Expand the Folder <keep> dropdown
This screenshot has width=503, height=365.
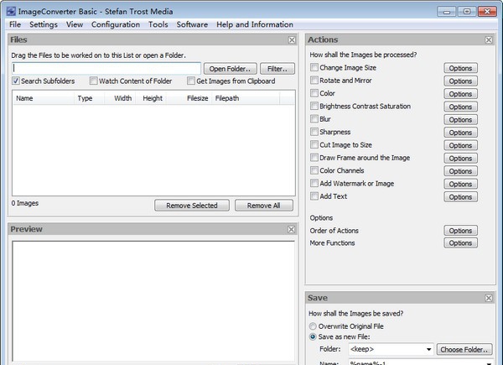click(429, 349)
